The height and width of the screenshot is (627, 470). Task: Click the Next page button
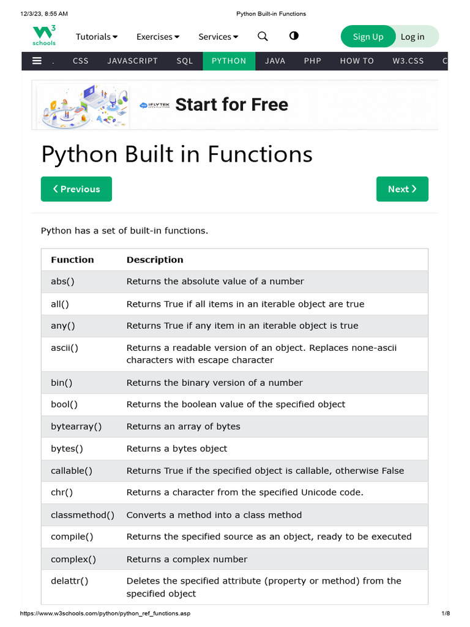click(402, 189)
